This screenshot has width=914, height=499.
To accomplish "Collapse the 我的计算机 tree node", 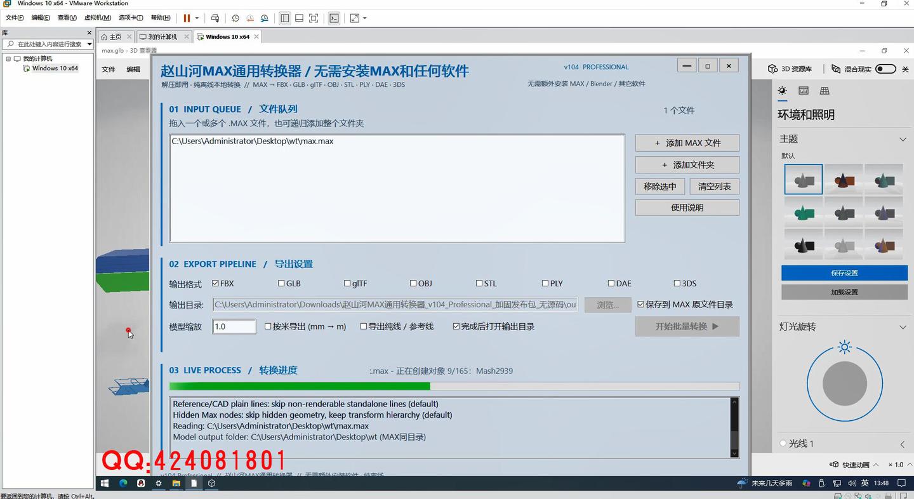I will [x=8, y=58].
